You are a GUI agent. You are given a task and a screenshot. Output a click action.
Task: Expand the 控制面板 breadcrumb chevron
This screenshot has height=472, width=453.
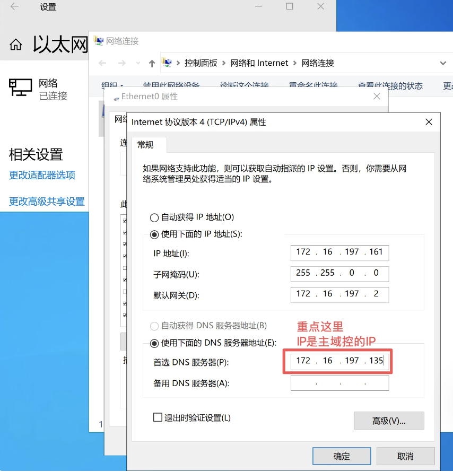[224, 63]
